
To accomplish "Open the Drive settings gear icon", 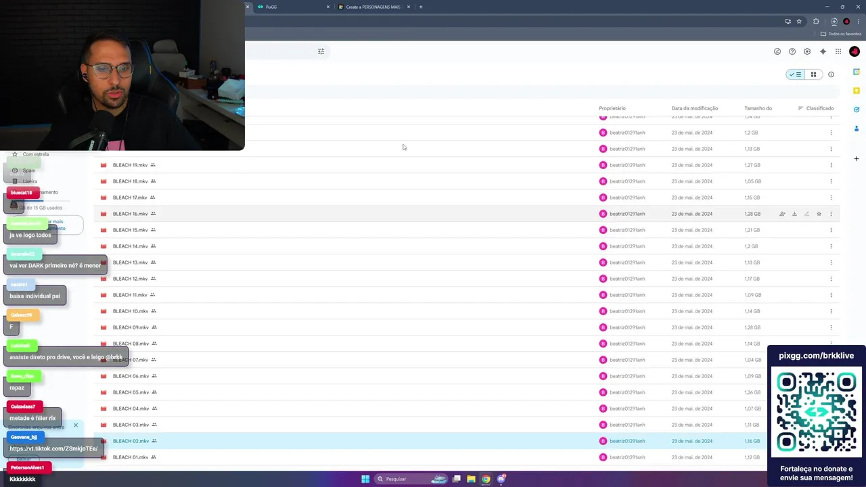I will 807,51.
